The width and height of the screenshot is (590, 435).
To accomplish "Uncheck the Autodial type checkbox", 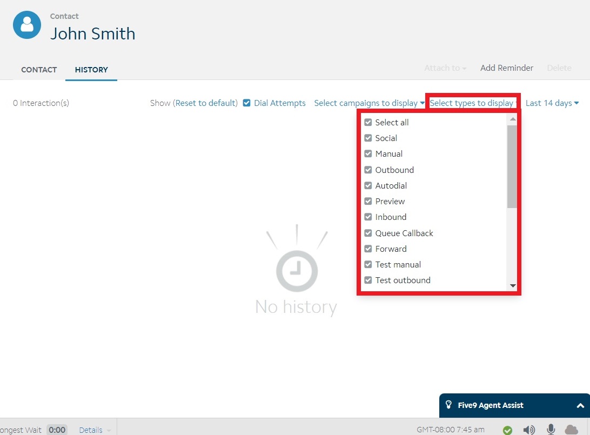I will [368, 185].
